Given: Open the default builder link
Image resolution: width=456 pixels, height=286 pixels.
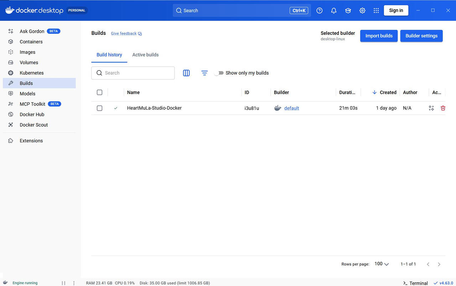Looking at the screenshot, I should [291, 108].
